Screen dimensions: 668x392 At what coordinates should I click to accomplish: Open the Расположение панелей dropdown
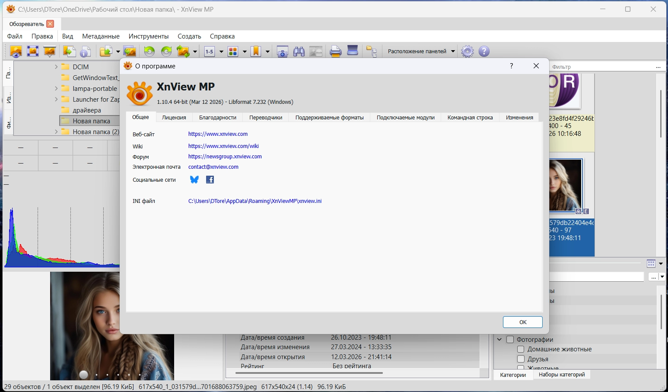(421, 51)
